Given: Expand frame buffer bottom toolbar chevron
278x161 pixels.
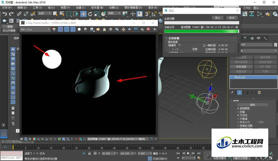Looking at the screenshot, I should (156, 139).
